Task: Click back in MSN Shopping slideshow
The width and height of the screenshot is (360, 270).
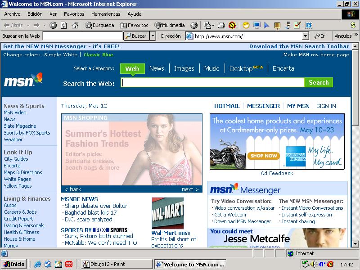Action: 73,189
